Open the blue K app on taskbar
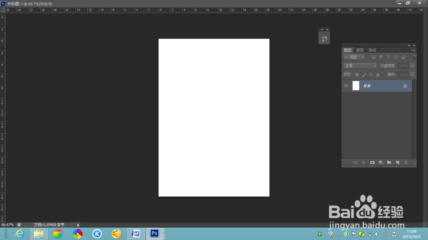The height and width of the screenshot is (240, 428). click(97, 234)
